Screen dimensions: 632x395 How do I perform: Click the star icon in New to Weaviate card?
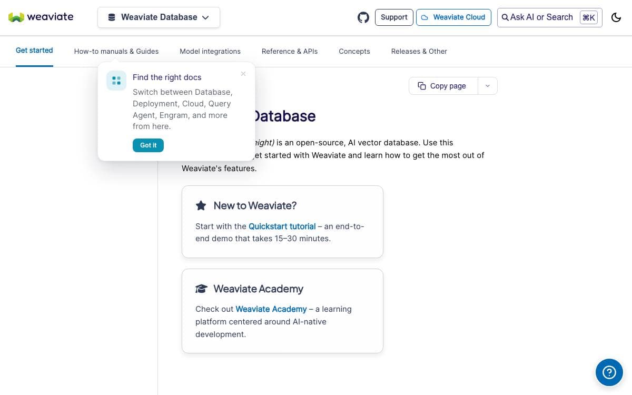[x=201, y=205]
